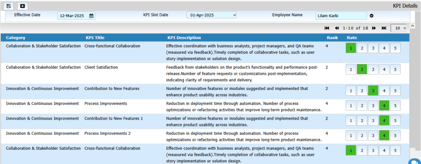This screenshot has width=421, height=164.
Task: Click the Rank column header
Action: [332, 37]
